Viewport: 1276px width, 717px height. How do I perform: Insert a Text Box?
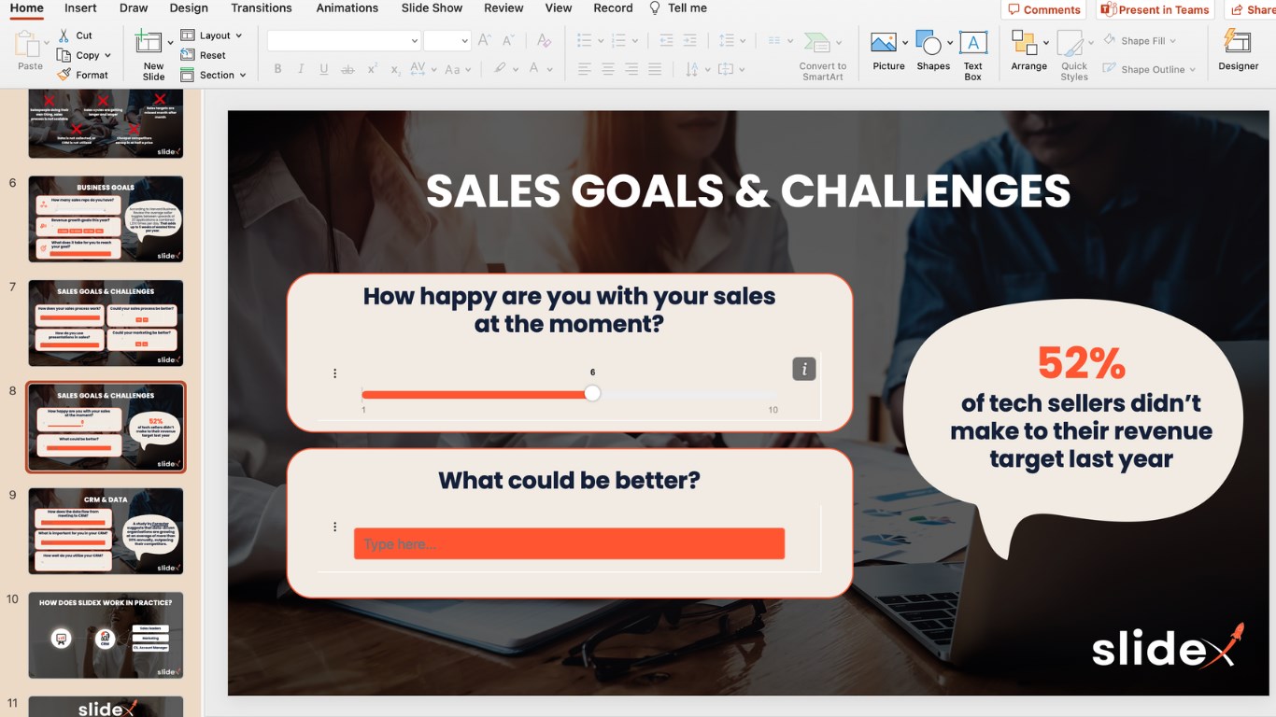tap(973, 56)
